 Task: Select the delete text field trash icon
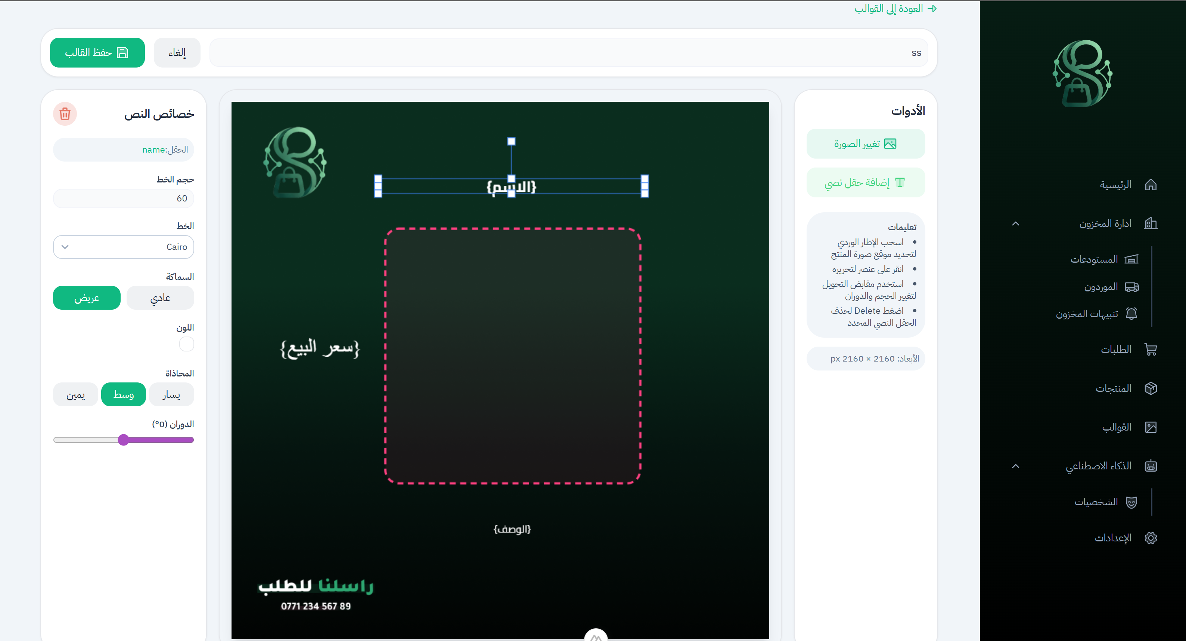point(65,114)
